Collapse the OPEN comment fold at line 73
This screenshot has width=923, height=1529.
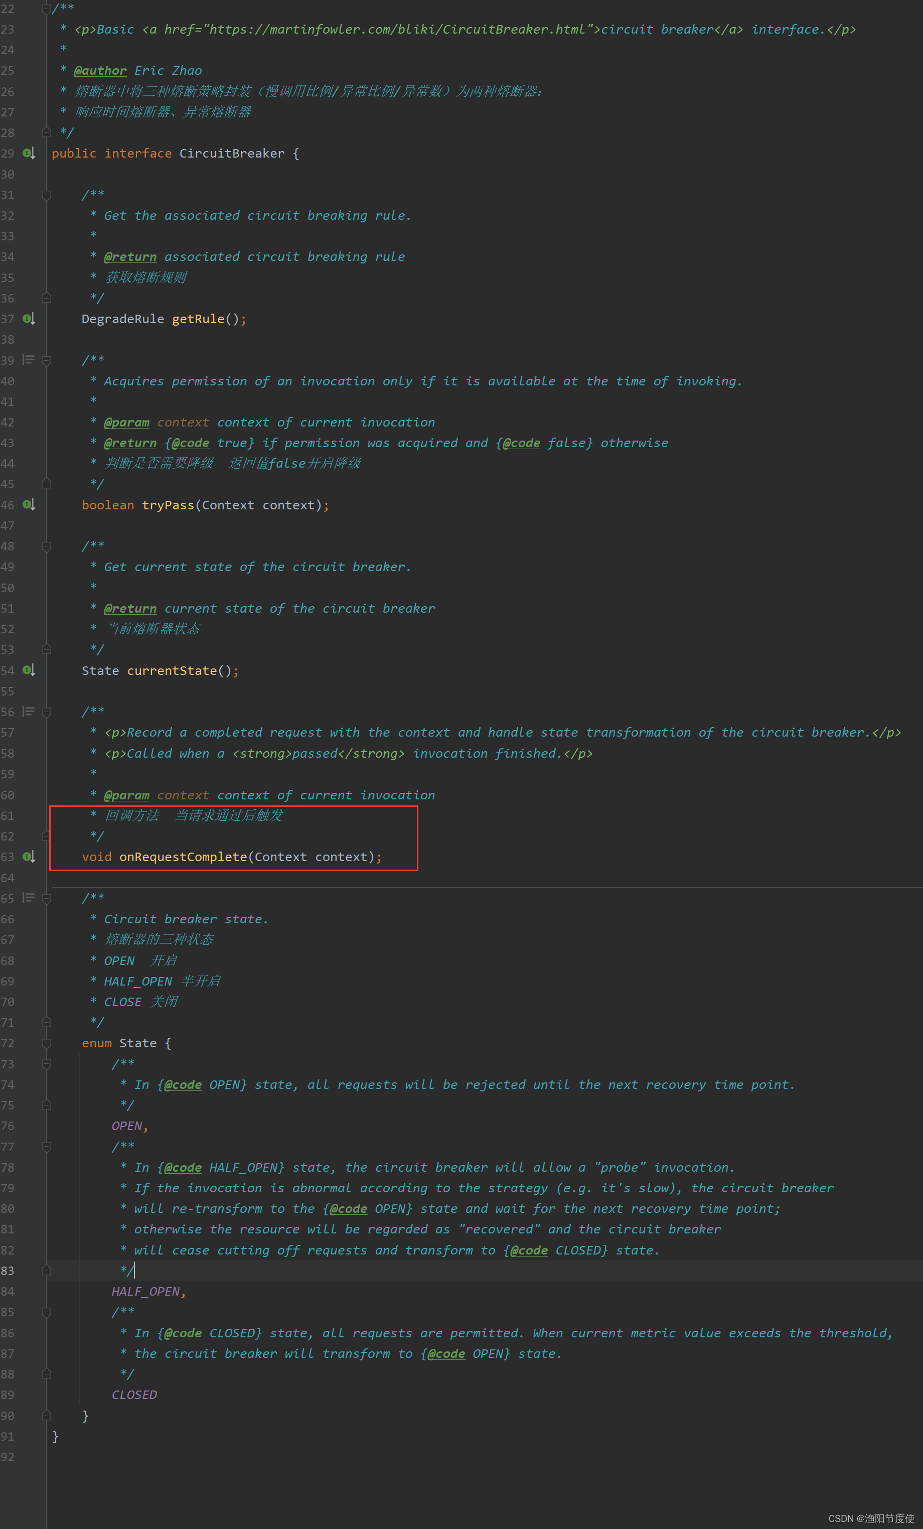tap(47, 1064)
